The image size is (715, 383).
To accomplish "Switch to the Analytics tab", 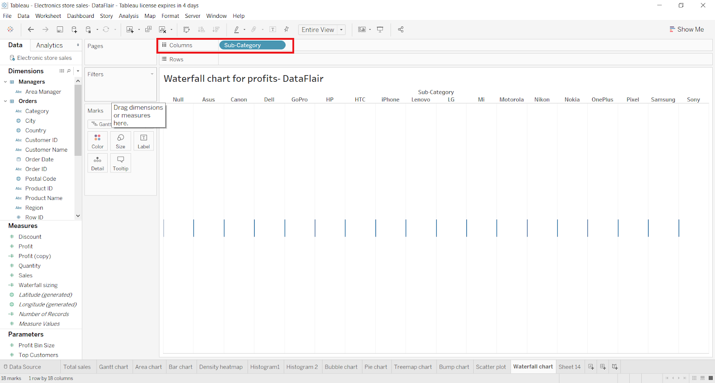I will click(50, 45).
